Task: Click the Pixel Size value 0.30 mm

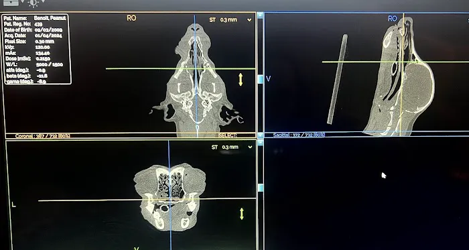Action: 44,42
